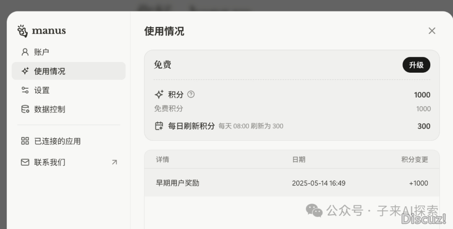The width and height of the screenshot is (453, 229).
Task: Click the 已连接的应用 grid icon
Action: pyautogui.click(x=25, y=141)
